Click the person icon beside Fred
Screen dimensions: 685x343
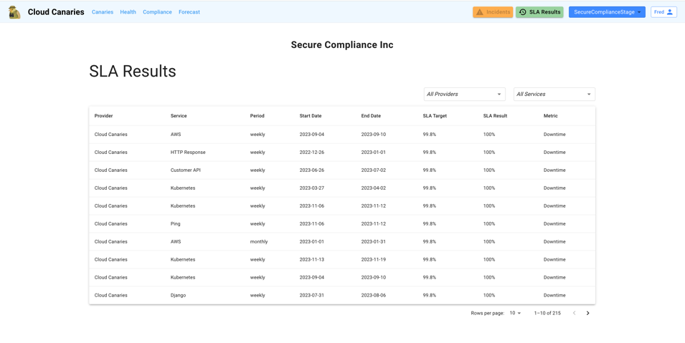(670, 12)
